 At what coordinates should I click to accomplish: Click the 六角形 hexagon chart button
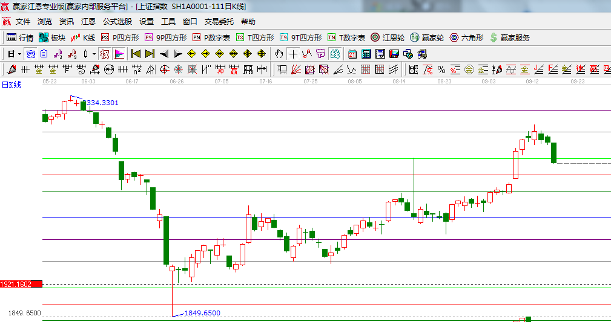click(467, 37)
